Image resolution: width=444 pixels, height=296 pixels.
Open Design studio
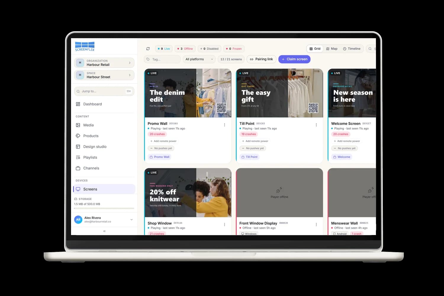(x=104, y=147)
